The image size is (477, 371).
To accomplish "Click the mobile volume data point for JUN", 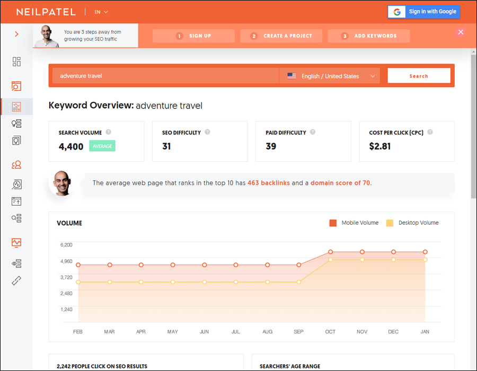I will pyautogui.click(x=205, y=265).
